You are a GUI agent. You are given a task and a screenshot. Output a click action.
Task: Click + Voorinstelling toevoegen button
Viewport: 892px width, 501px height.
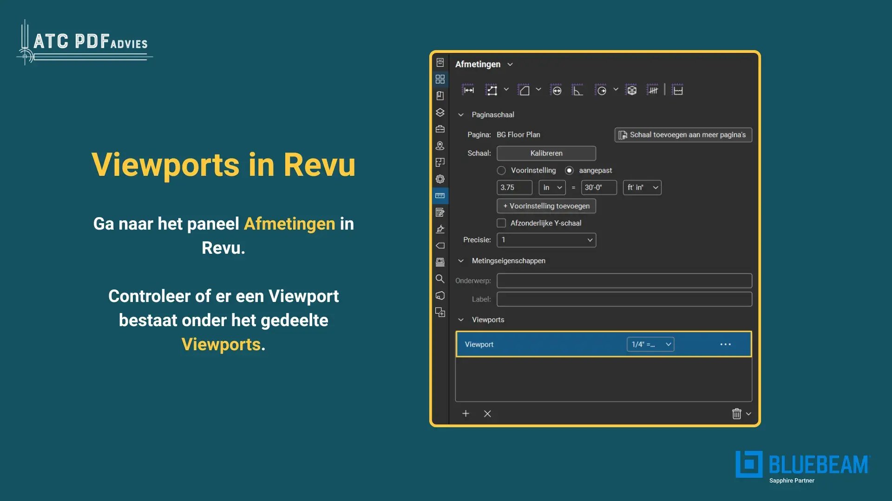[x=546, y=206]
